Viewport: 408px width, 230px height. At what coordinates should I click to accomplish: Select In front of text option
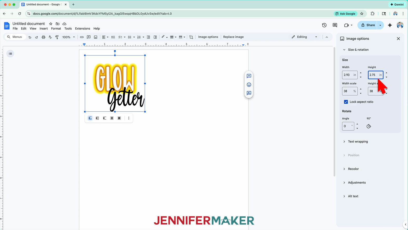[x=119, y=118]
